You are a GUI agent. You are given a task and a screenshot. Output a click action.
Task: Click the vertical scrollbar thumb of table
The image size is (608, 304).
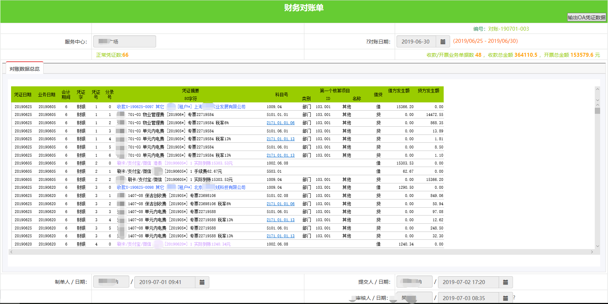597,111
